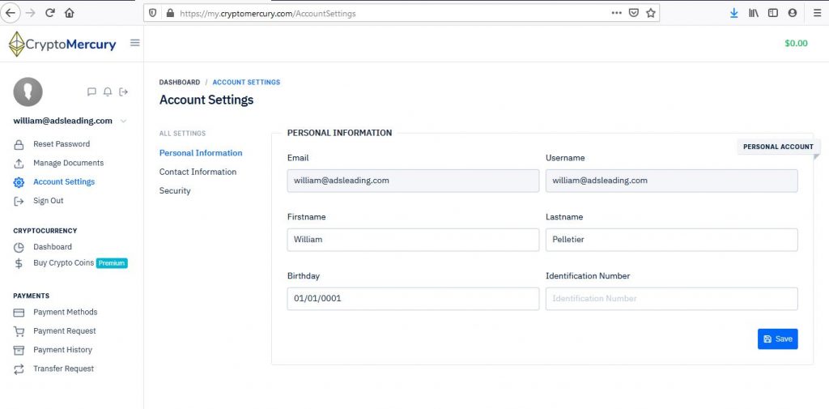Open Payment Request cart icon
The image size is (829, 409).
[19, 332]
